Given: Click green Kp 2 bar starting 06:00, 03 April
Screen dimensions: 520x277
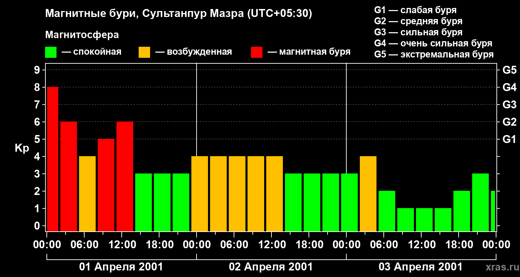Looking at the screenshot, I should 387,211.
